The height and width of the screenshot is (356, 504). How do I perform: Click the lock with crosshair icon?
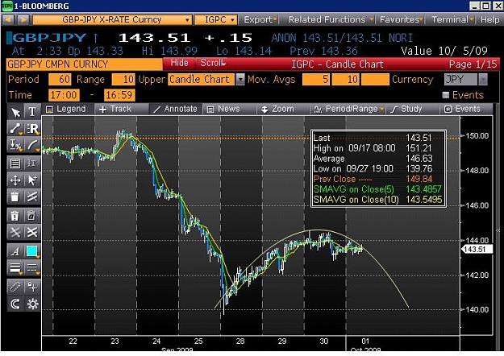tap(32, 287)
